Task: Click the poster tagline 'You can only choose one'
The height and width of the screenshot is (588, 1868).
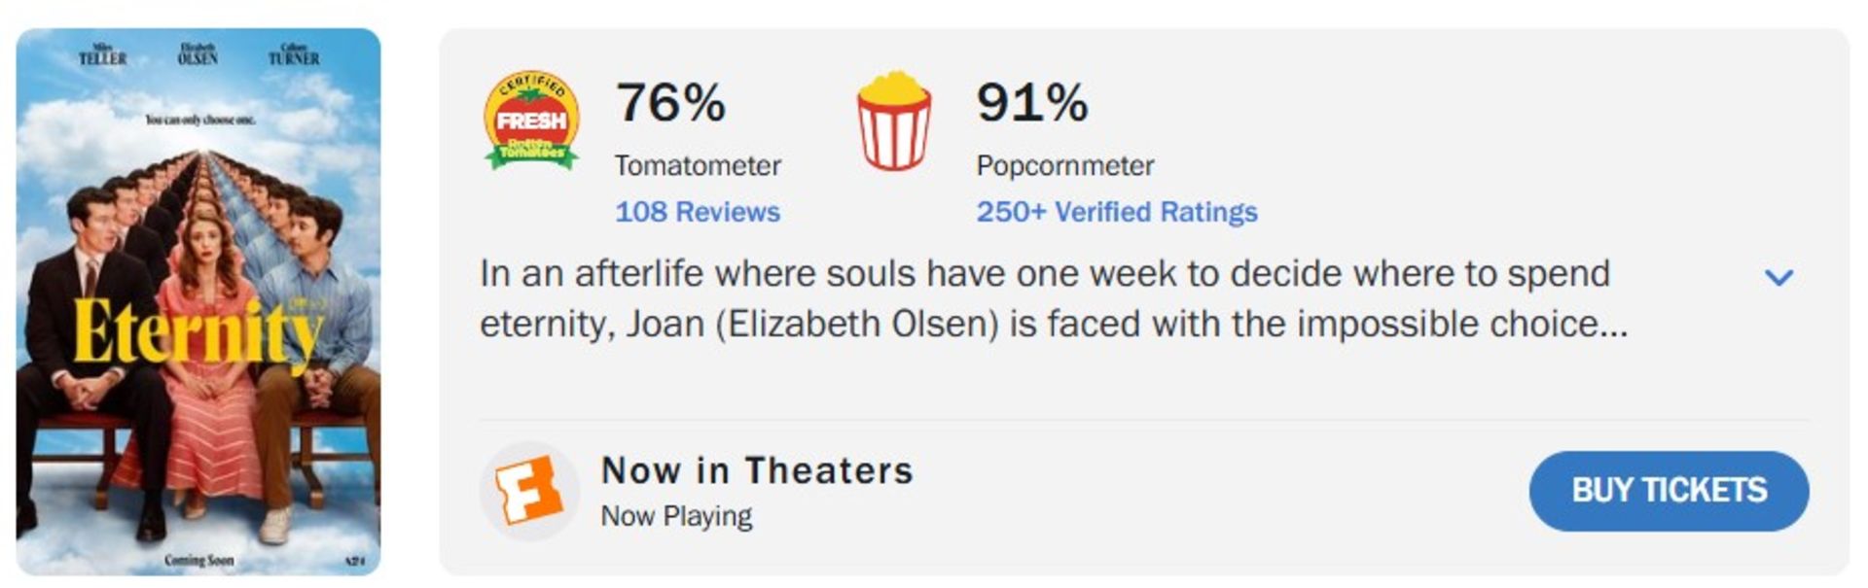Action: coord(199,121)
